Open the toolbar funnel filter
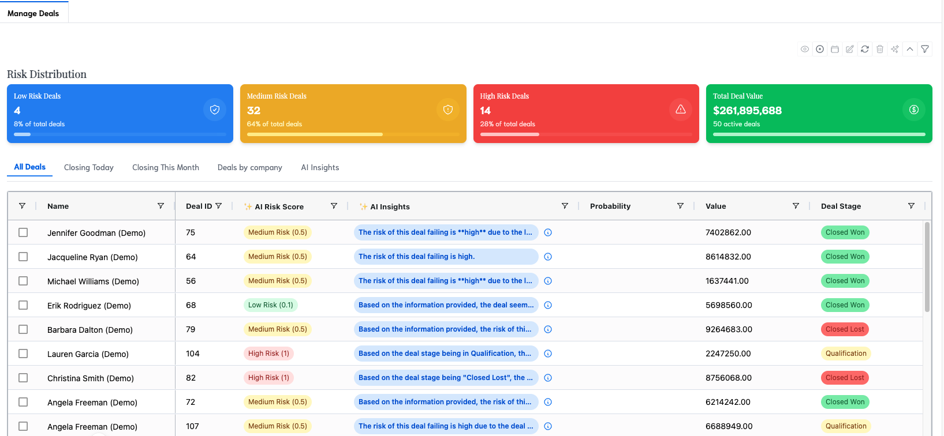This screenshot has width=944, height=436. pyautogui.click(x=925, y=49)
